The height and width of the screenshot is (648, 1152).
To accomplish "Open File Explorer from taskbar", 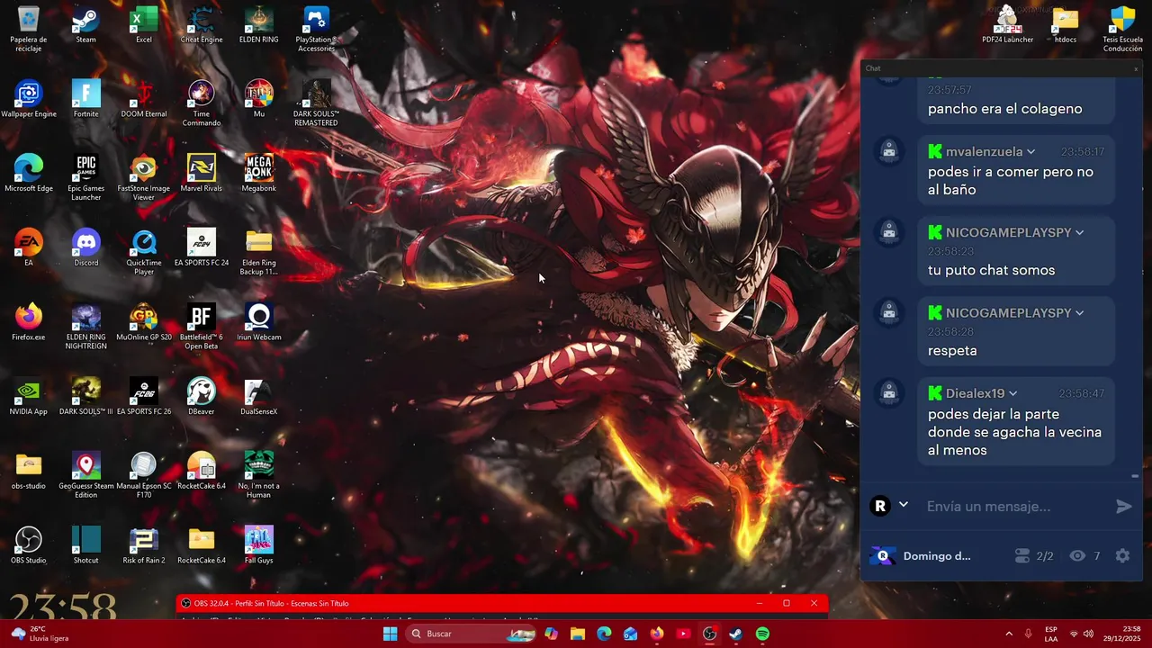I will coord(578,634).
